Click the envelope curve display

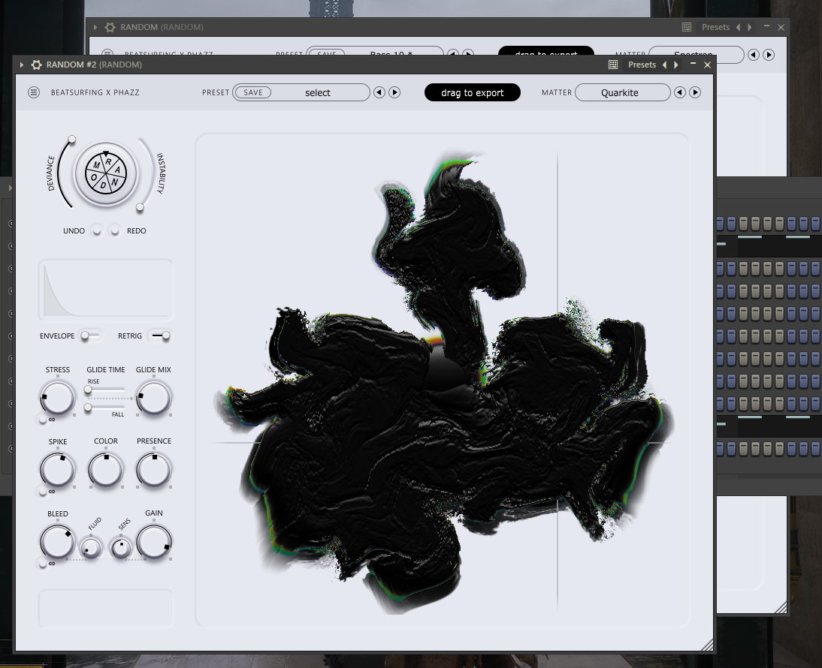coord(106,290)
